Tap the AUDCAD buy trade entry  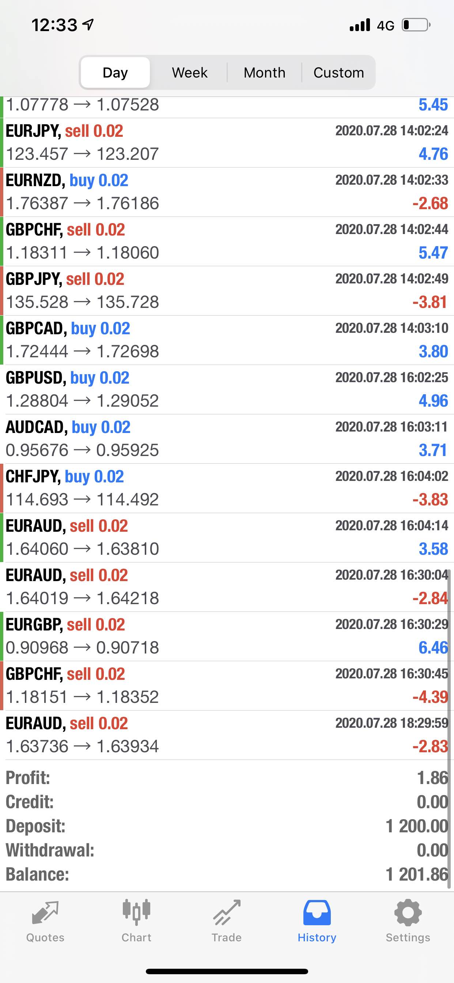coord(227,439)
